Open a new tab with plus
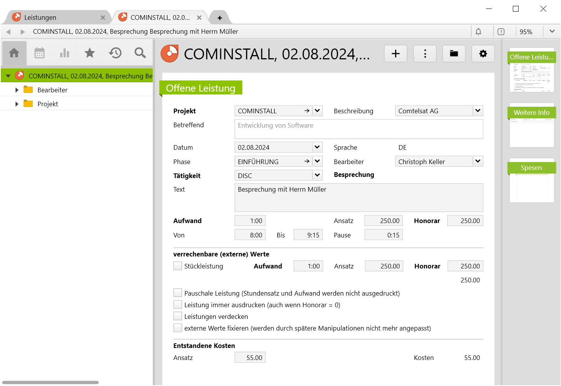Screen dimensions: 561x386 [x=220, y=18]
